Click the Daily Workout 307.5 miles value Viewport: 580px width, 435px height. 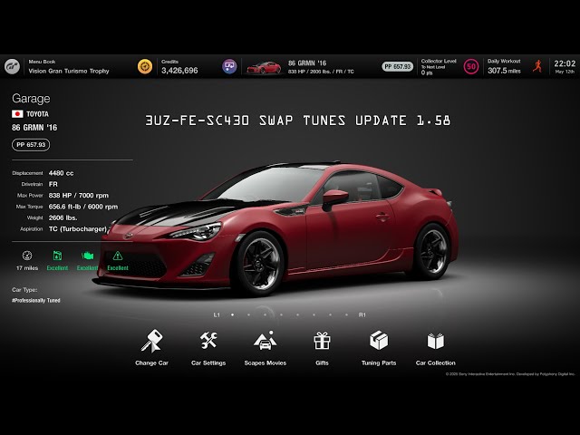(504, 71)
